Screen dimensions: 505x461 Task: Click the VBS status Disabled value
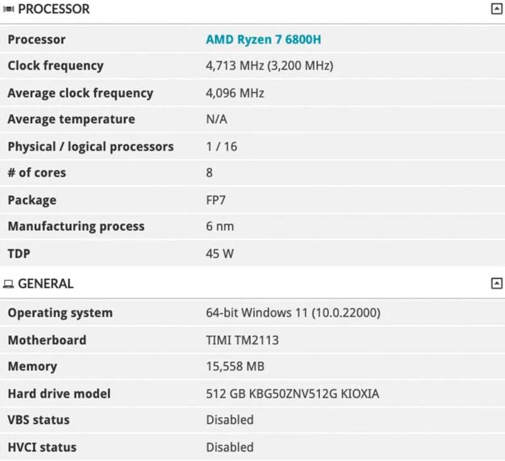pyautogui.click(x=230, y=420)
